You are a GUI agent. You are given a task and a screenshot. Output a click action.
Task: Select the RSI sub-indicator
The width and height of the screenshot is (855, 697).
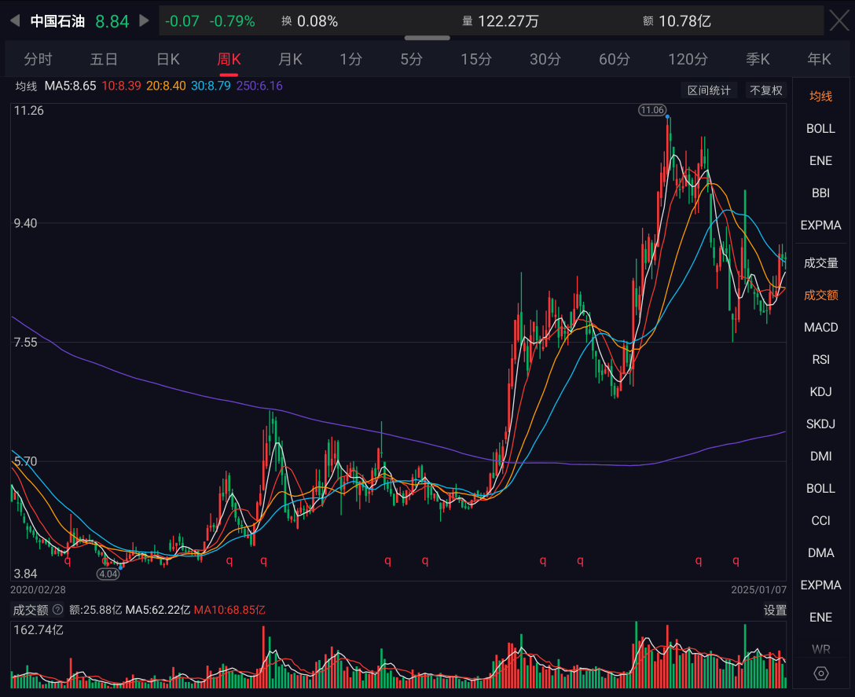(x=820, y=359)
